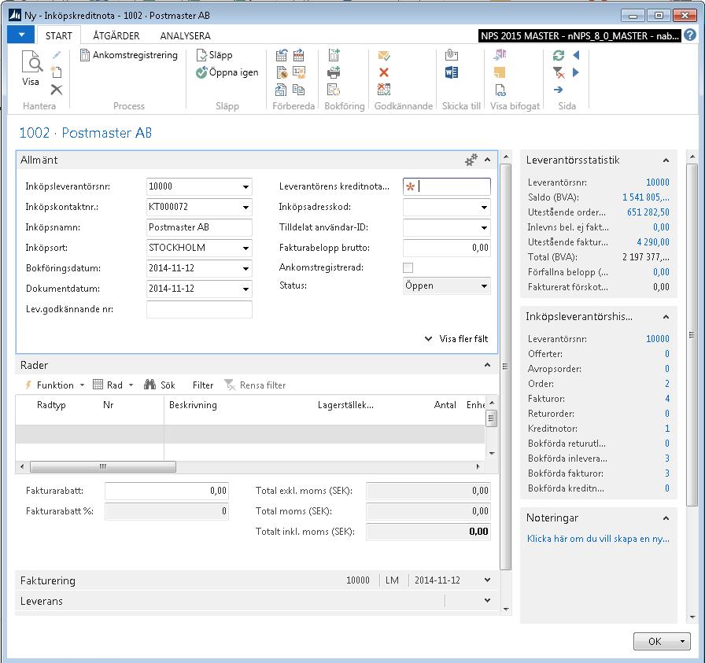Switch to the START ribbon tab
This screenshot has width=705, height=663.
(58, 35)
